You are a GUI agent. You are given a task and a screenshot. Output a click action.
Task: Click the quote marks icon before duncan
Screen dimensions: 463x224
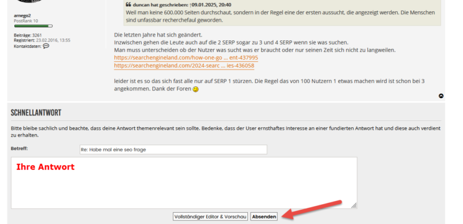pyautogui.click(x=128, y=5)
